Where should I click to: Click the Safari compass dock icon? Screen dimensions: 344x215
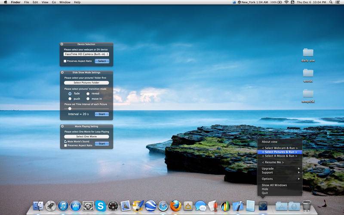(x=163, y=206)
